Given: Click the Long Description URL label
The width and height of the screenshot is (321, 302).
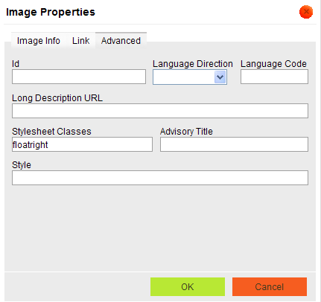Looking at the screenshot, I should 57,98.
